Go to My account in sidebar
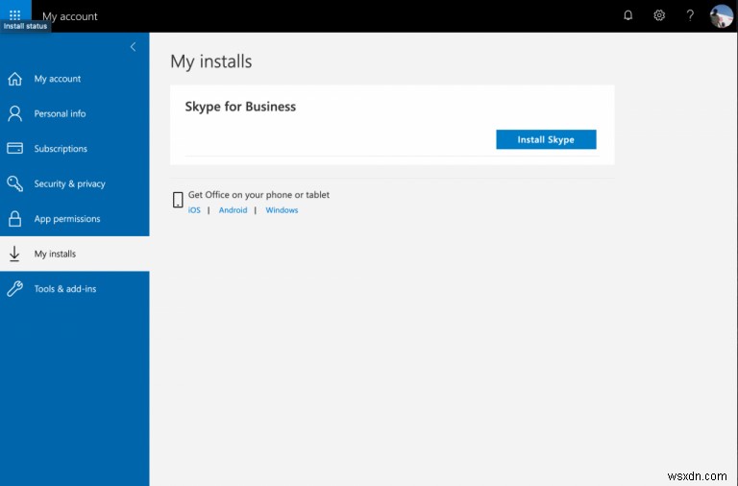The image size is (738, 486). [x=74, y=79]
